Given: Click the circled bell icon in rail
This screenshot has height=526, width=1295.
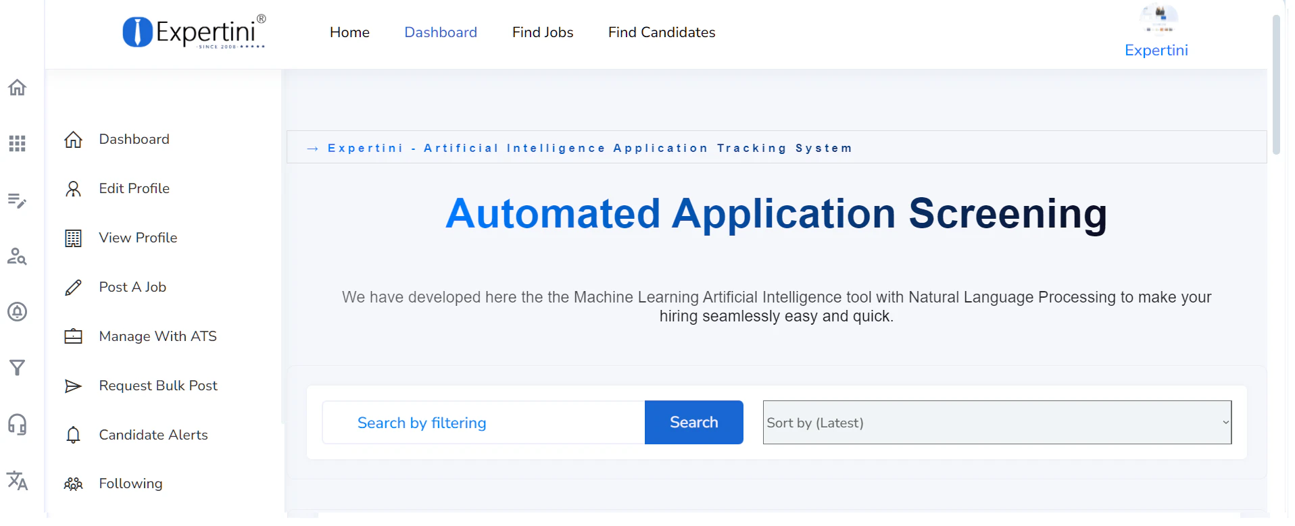Looking at the screenshot, I should click(x=17, y=312).
